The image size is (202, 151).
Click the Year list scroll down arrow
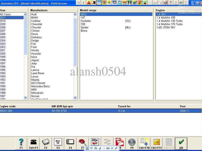coord(25,98)
